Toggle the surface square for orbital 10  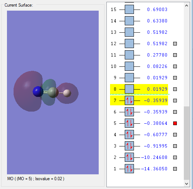[x=175, y=66]
